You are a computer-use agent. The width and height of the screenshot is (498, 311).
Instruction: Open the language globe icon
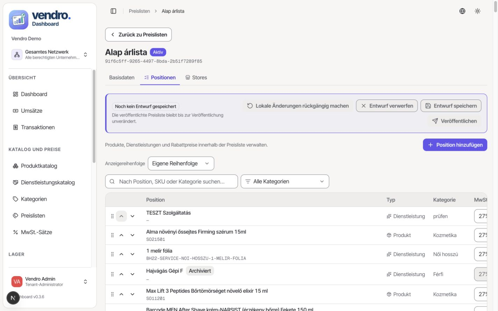click(x=462, y=11)
